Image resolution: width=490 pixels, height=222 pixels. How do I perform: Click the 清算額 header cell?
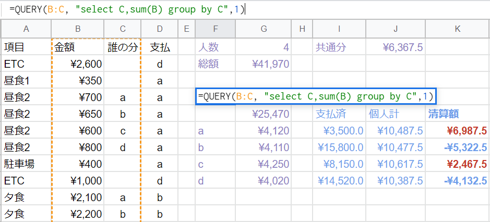pos(458,114)
